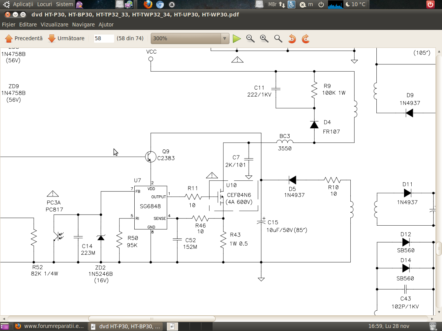
Task: Open the Navigare menu
Action: [83, 25]
